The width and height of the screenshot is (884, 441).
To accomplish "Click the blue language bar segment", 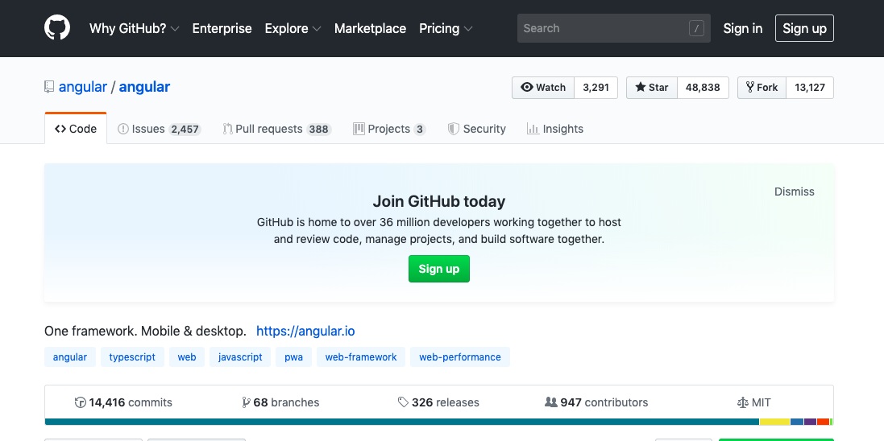I will (x=797, y=422).
